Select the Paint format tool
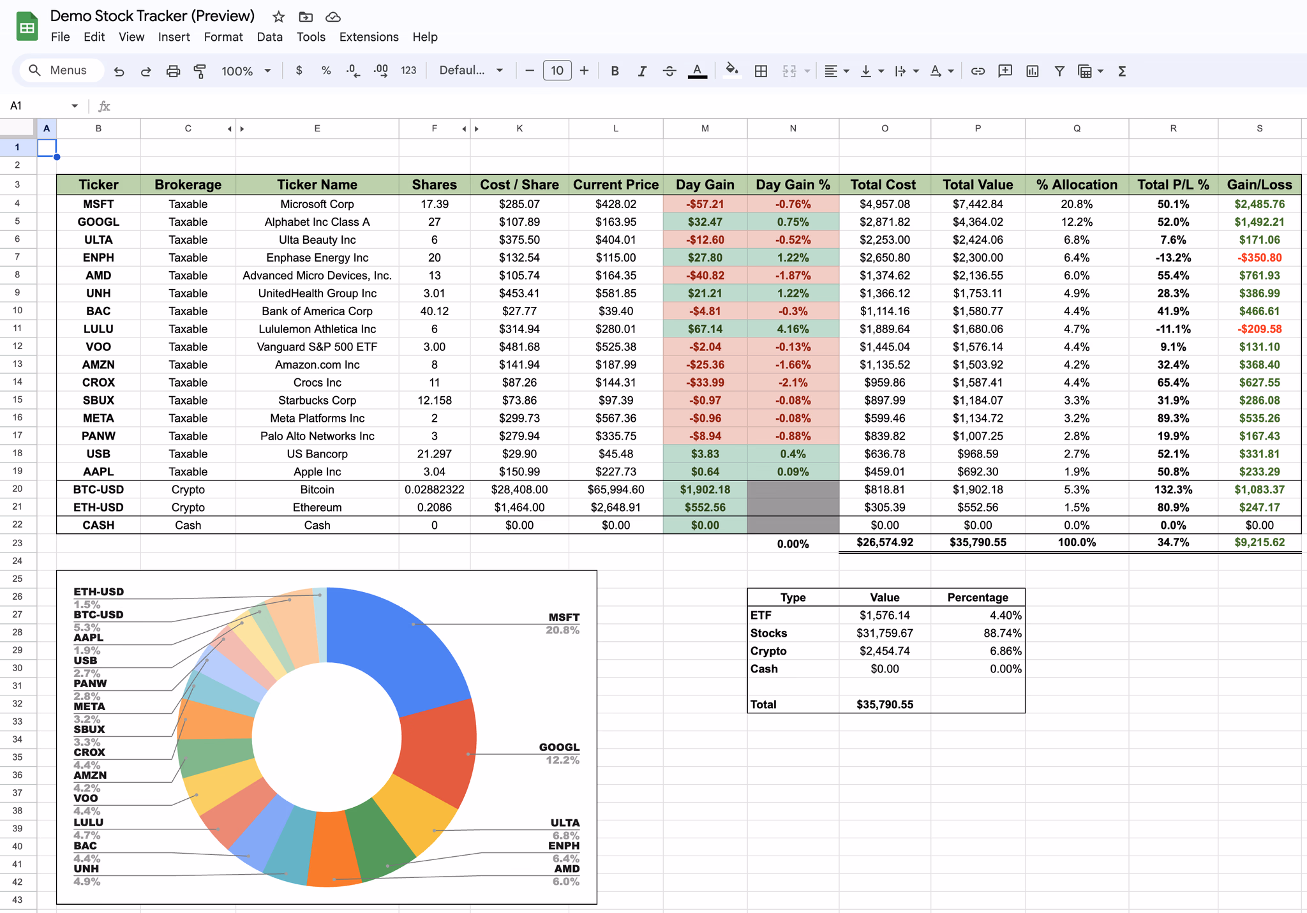This screenshot has width=1307, height=913. pyautogui.click(x=200, y=71)
